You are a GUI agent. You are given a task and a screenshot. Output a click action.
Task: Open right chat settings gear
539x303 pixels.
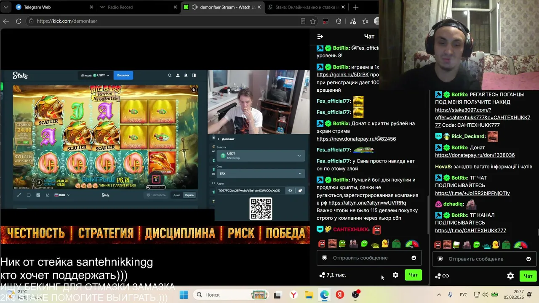coord(510,276)
